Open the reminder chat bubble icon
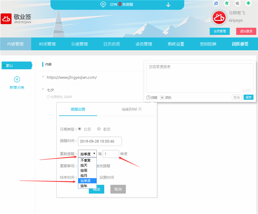This screenshot has height=214, width=258. [x=103, y=4]
